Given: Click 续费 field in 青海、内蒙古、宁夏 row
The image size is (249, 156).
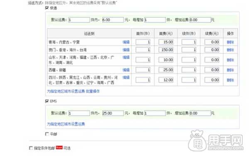Looking at the screenshot, I should (x=212, y=42).
